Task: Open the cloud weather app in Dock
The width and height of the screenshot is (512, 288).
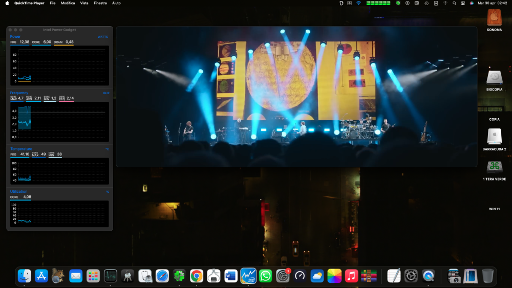Action: click(317, 276)
